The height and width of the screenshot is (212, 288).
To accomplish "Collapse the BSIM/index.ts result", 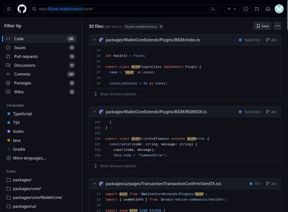I will pyautogui.click(x=94, y=40).
